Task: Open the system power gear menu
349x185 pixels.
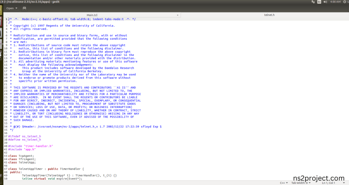Action: 345,2
